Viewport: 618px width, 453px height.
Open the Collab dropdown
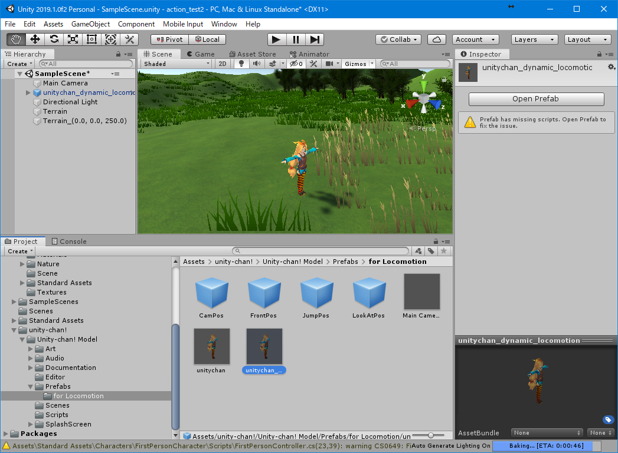click(x=398, y=39)
